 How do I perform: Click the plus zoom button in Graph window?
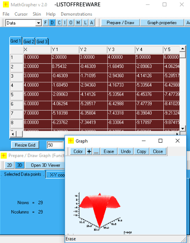[89, 151]
